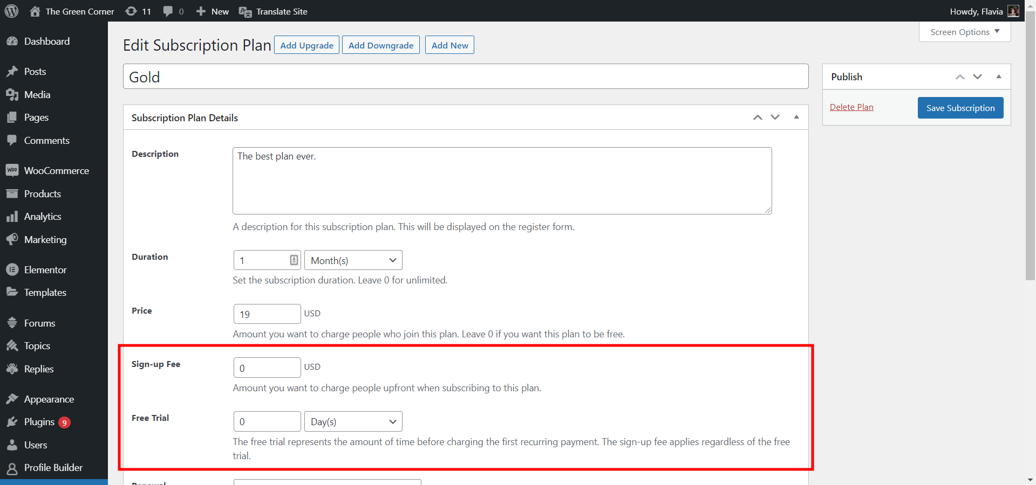1036x485 pixels.
Task: Click the Replies icon in sidebar
Action: (x=12, y=369)
